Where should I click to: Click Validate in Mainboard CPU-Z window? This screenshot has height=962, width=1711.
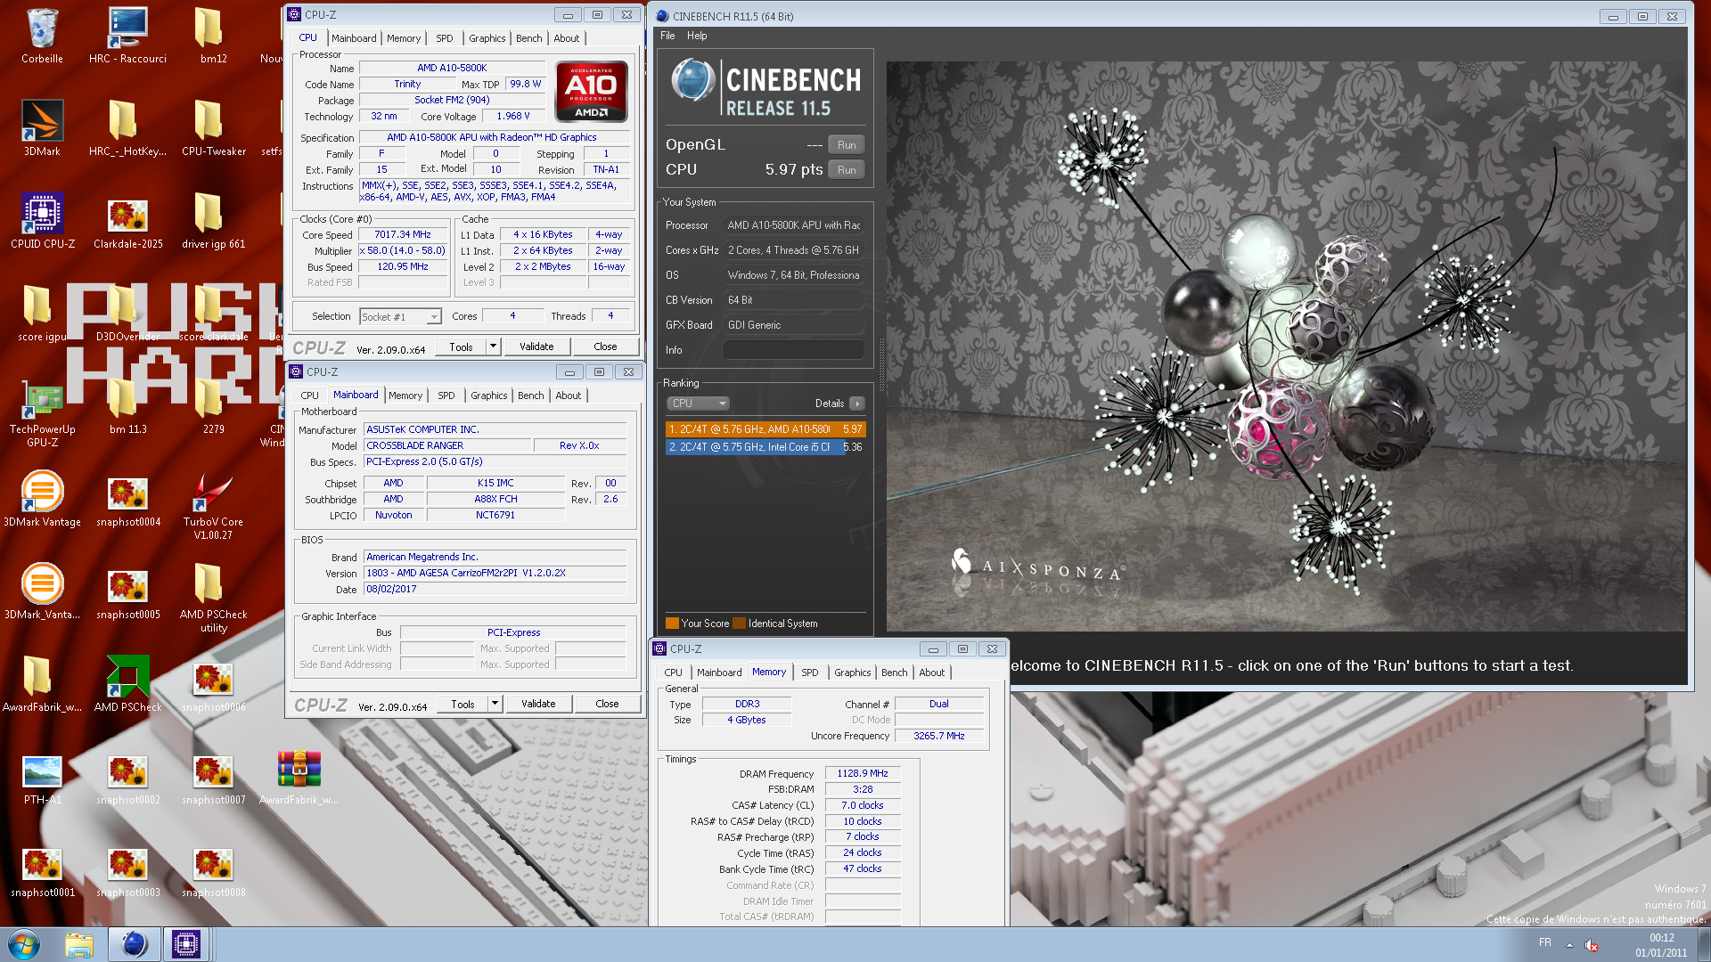[x=538, y=704]
